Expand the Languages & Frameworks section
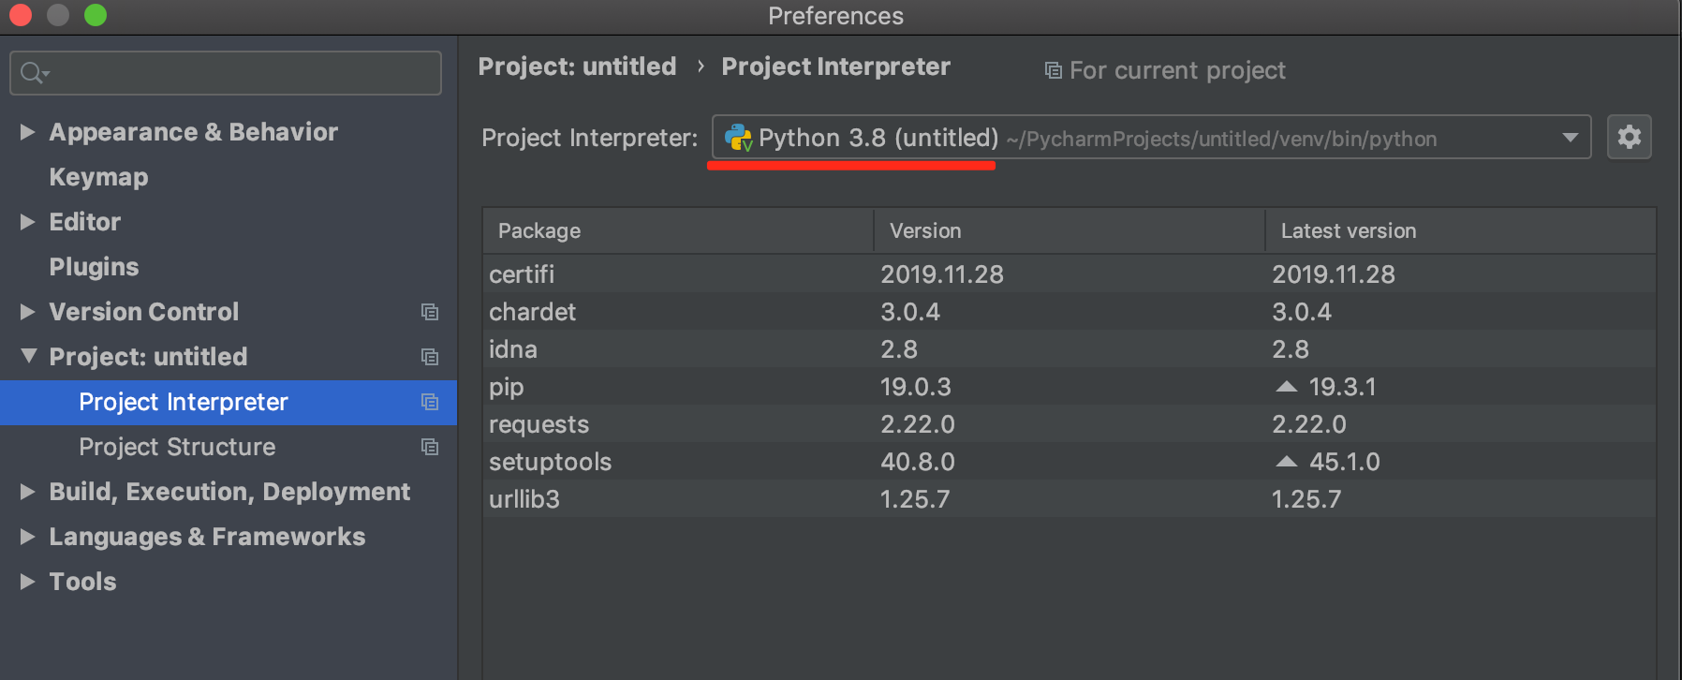The width and height of the screenshot is (1682, 680). [28, 537]
